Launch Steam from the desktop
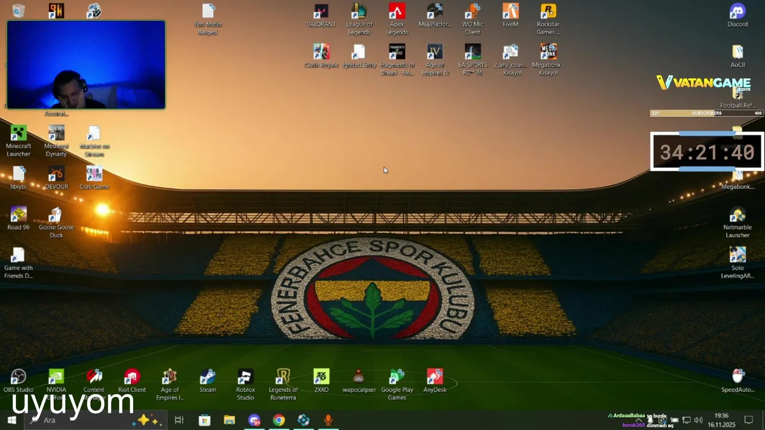765x430 pixels. [207, 380]
